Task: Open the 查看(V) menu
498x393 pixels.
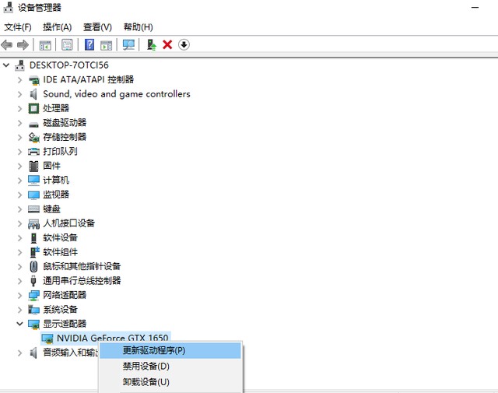Action: 99,27
